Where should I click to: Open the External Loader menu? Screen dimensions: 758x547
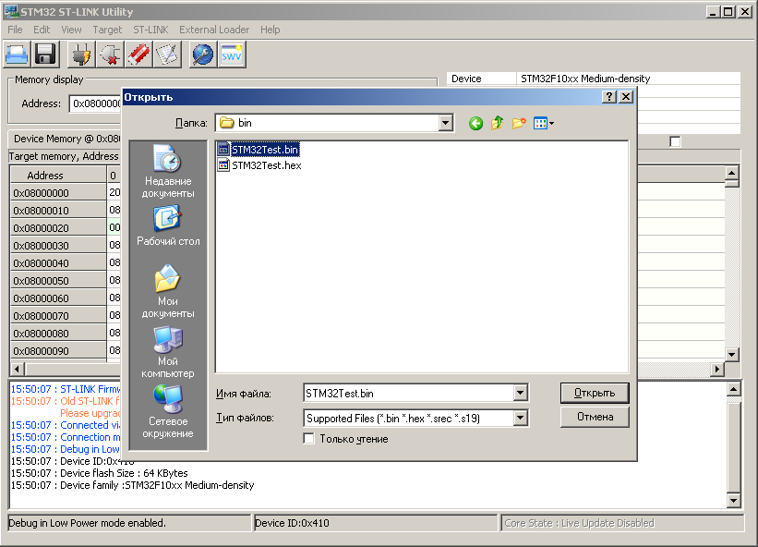(x=214, y=30)
